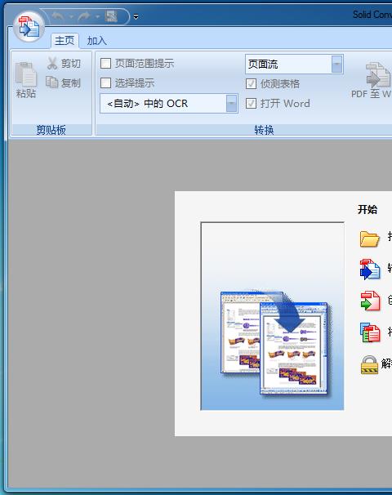The width and height of the screenshot is (392, 495).
Task: Enable the 页面范围提示 checkbox
Action: tap(105, 63)
